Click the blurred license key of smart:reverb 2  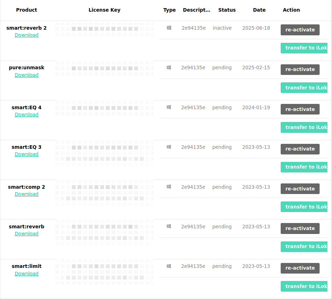click(104, 29)
